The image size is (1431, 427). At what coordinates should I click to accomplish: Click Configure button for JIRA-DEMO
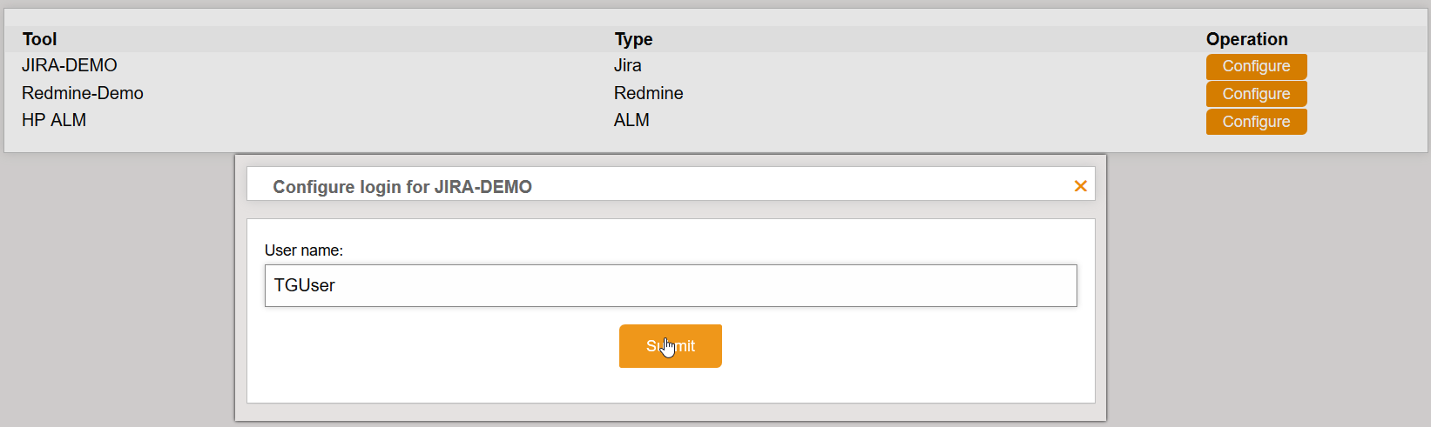coord(1256,66)
